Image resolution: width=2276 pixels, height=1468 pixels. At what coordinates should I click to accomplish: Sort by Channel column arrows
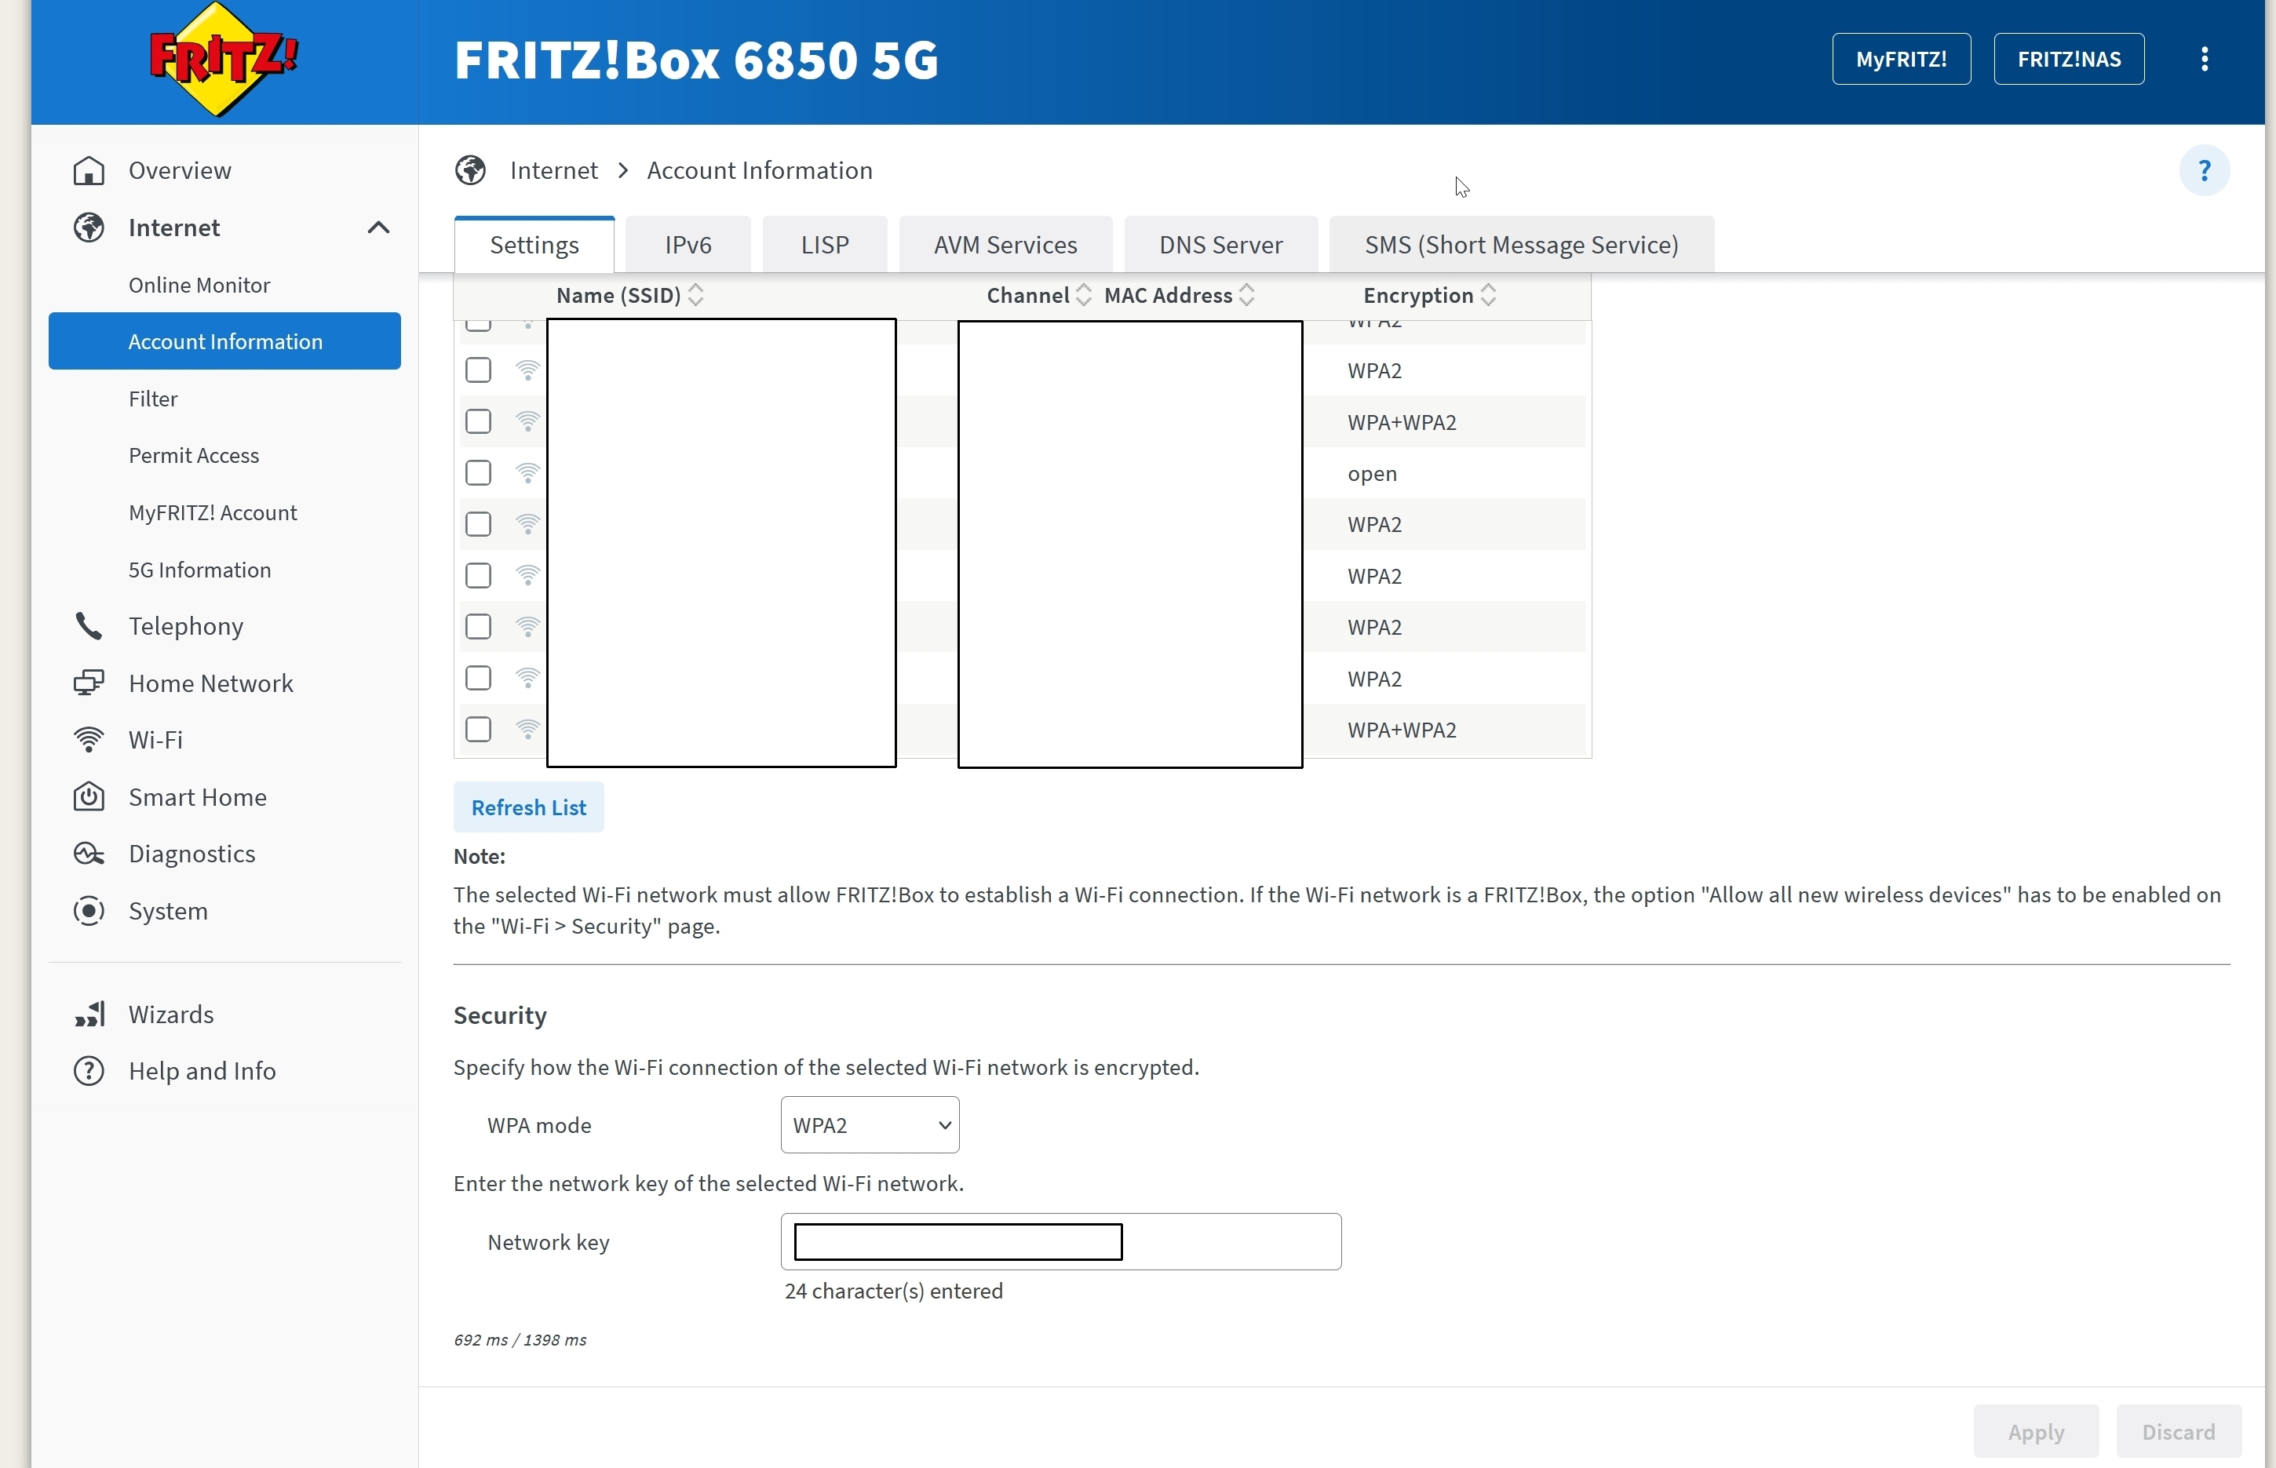[x=1083, y=296]
